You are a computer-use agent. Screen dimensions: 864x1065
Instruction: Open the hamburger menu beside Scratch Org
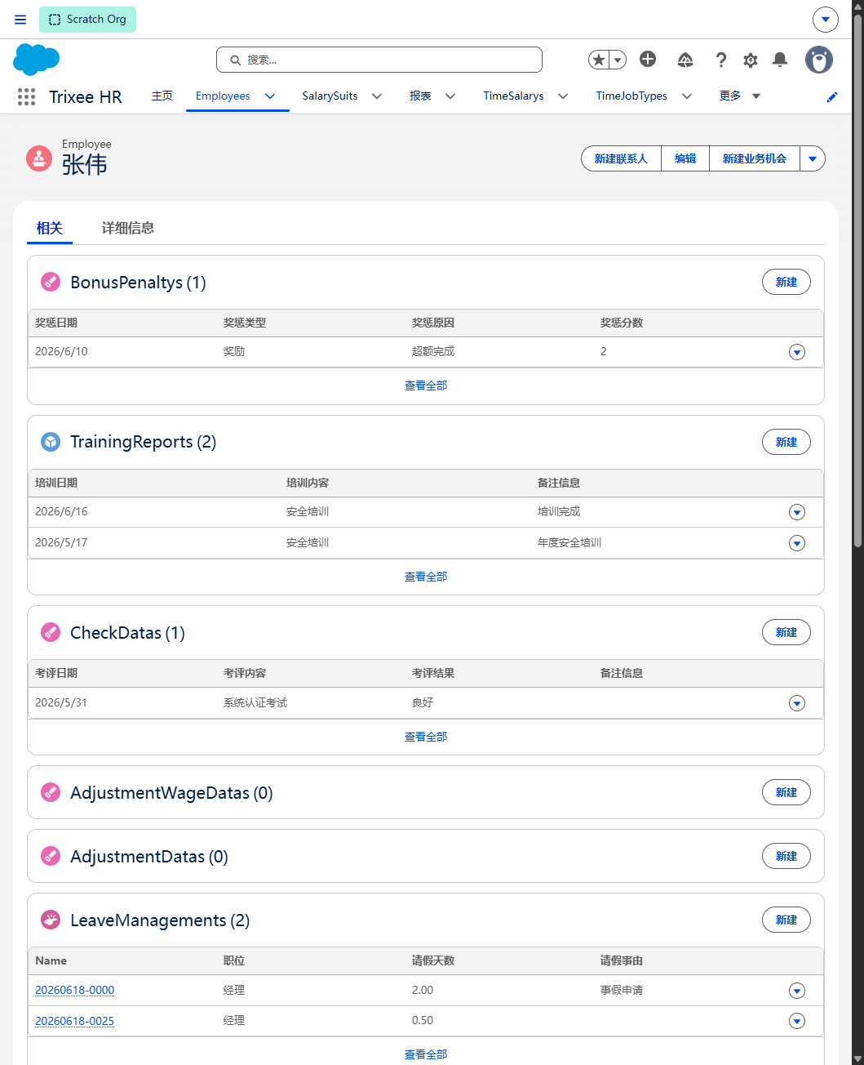[20, 20]
